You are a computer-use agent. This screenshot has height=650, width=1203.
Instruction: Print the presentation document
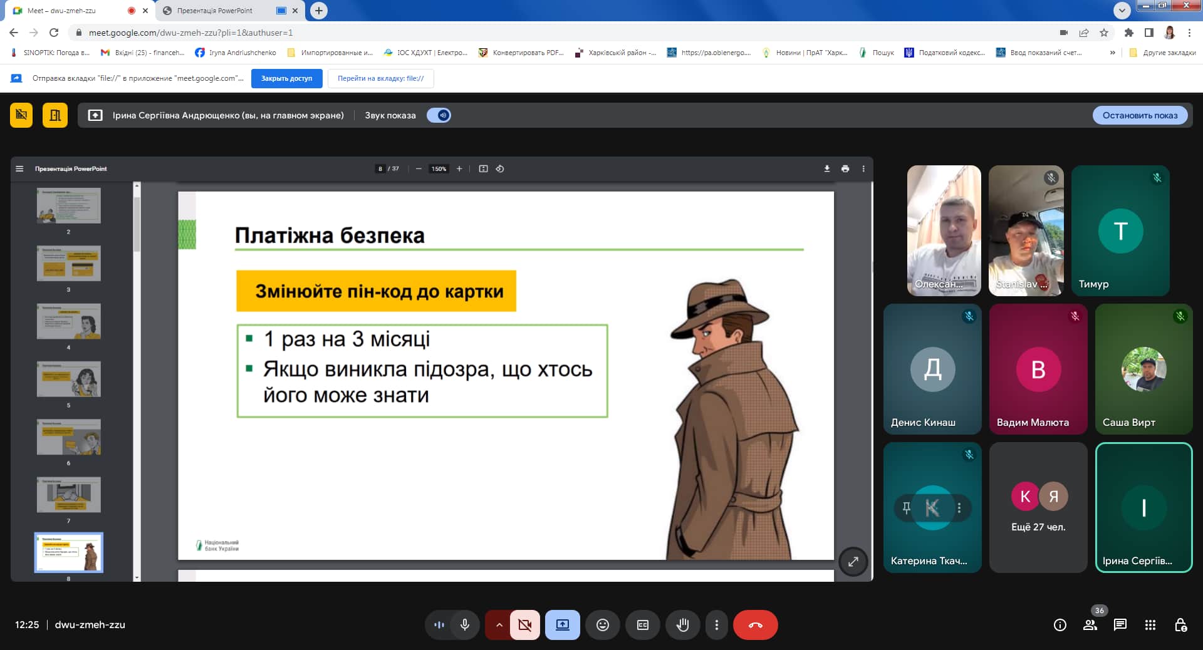pyautogui.click(x=845, y=168)
